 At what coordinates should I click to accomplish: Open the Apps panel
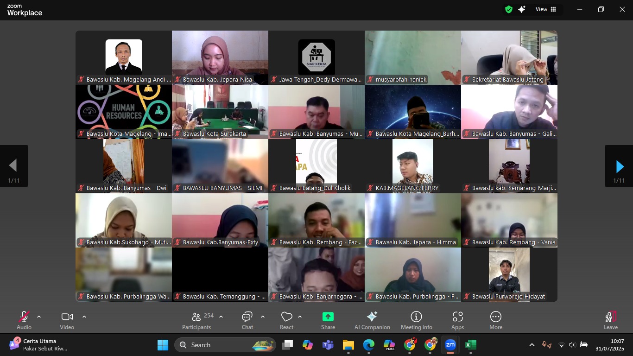pos(457,320)
